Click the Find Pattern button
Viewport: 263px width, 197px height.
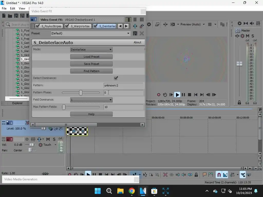(x=91, y=71)
